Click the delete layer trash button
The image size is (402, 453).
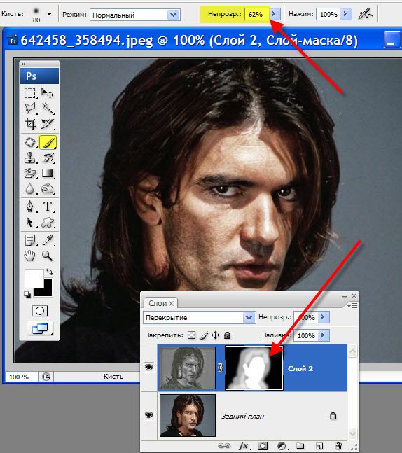tap(338, 446)
